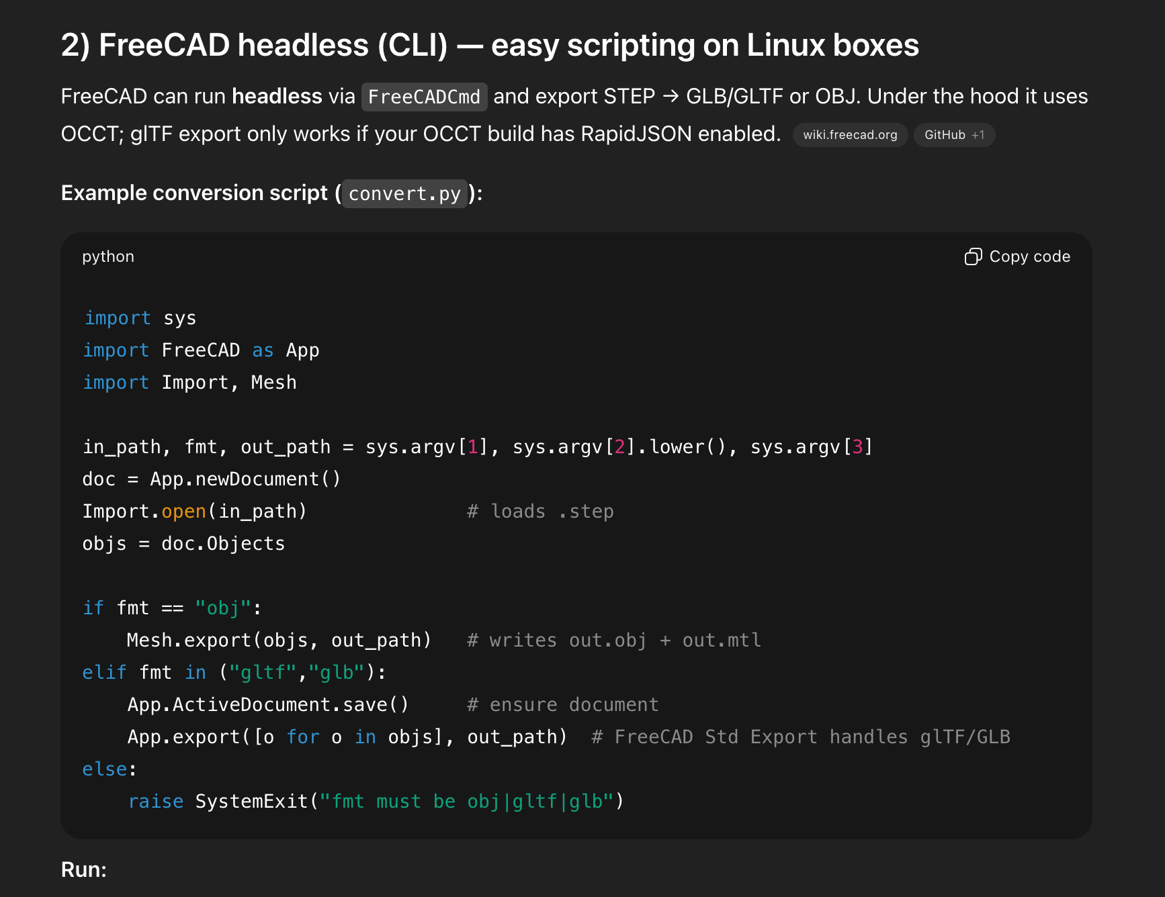Click the line 'elif fmt in ("gltf","glb"):'

coord(234,672)
